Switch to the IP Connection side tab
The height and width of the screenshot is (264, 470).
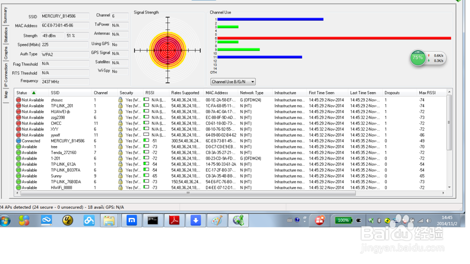5,74
